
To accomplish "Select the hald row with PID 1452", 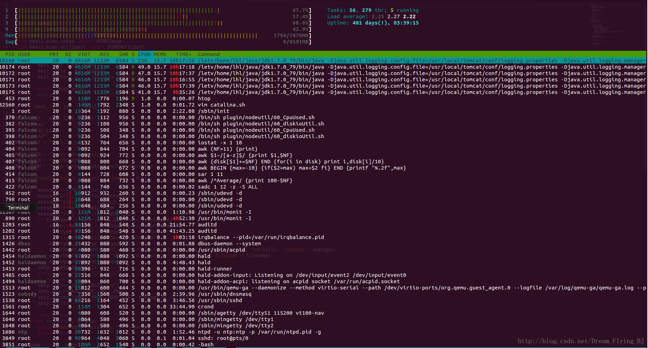I will (323, 262).
